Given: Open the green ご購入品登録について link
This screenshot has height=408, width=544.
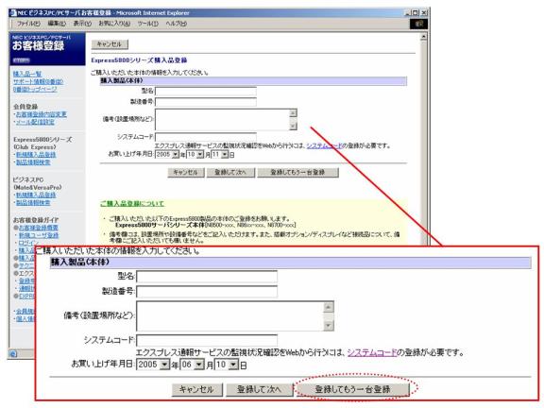Looking at the screenshot, I should pos(132,204).
